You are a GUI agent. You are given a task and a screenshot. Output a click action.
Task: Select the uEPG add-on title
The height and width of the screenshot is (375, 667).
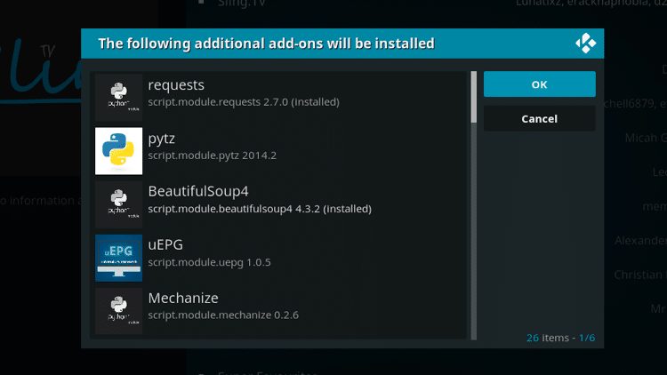pyautogui.click(x=165, y=245)
